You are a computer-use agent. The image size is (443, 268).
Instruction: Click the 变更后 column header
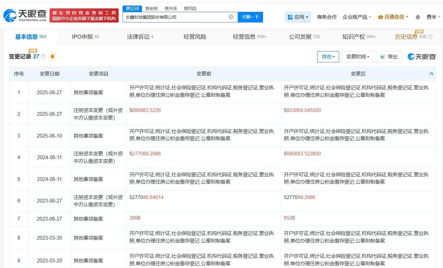(x=358, y=74)
